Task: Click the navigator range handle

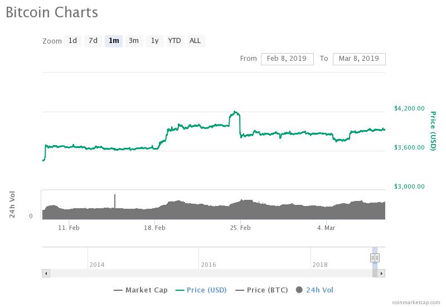Action: (x=375, y=257)
